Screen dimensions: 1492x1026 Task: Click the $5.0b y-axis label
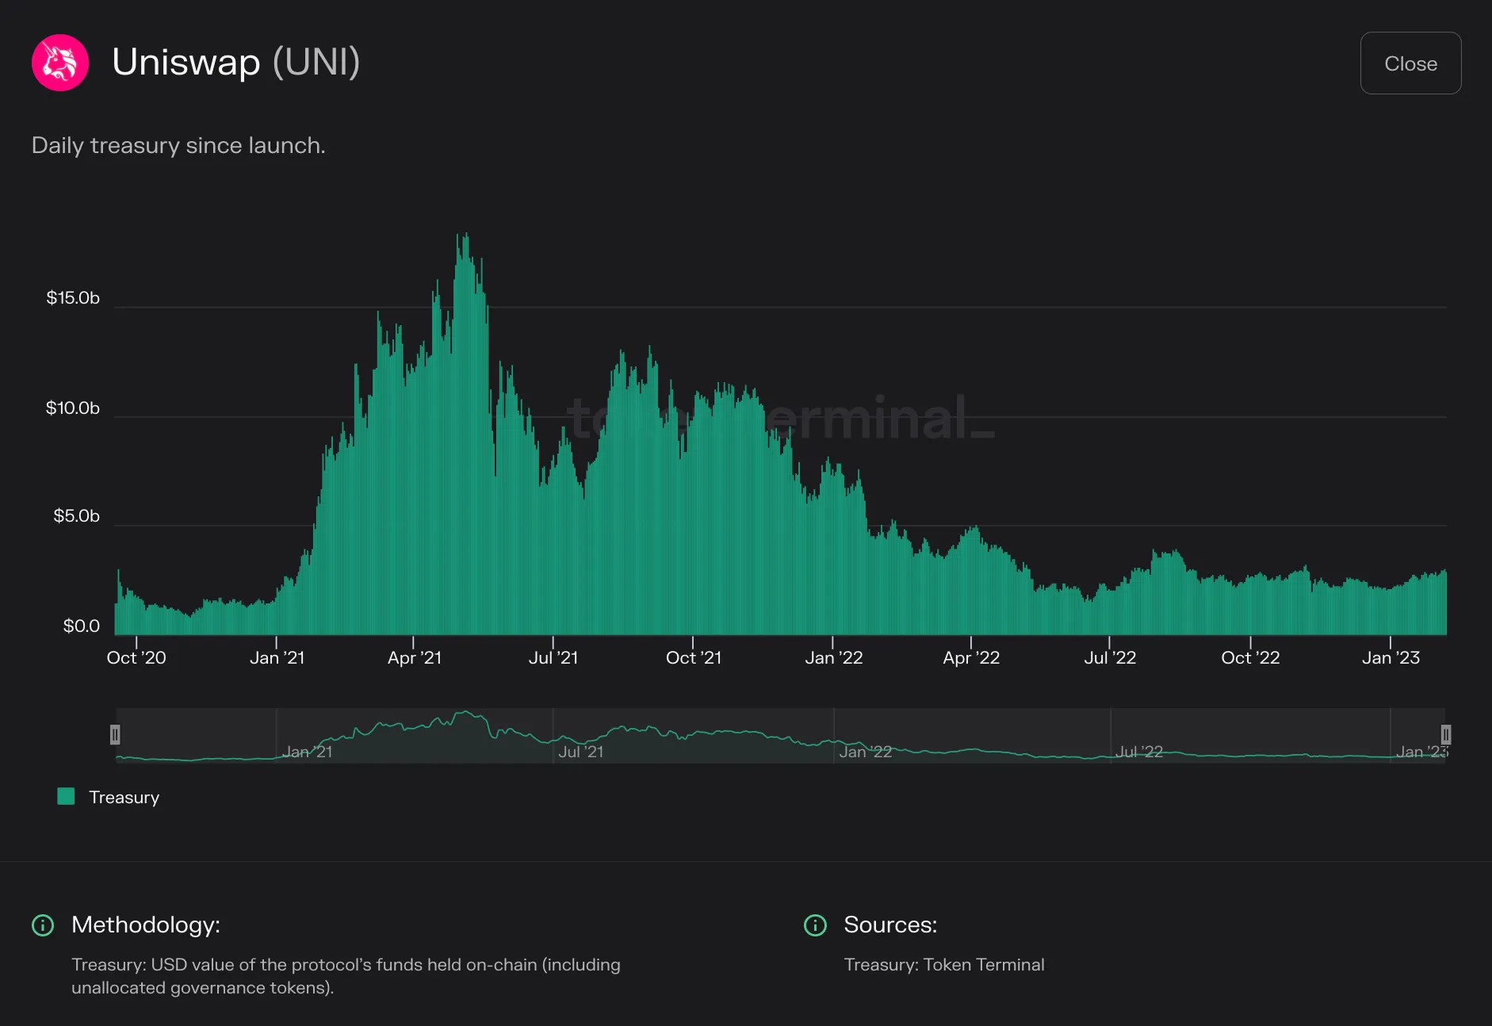pos(76,515)
